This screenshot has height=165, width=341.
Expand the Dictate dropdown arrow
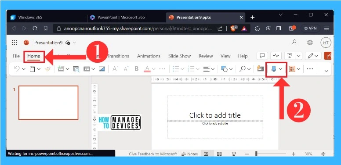click(280, 69)
